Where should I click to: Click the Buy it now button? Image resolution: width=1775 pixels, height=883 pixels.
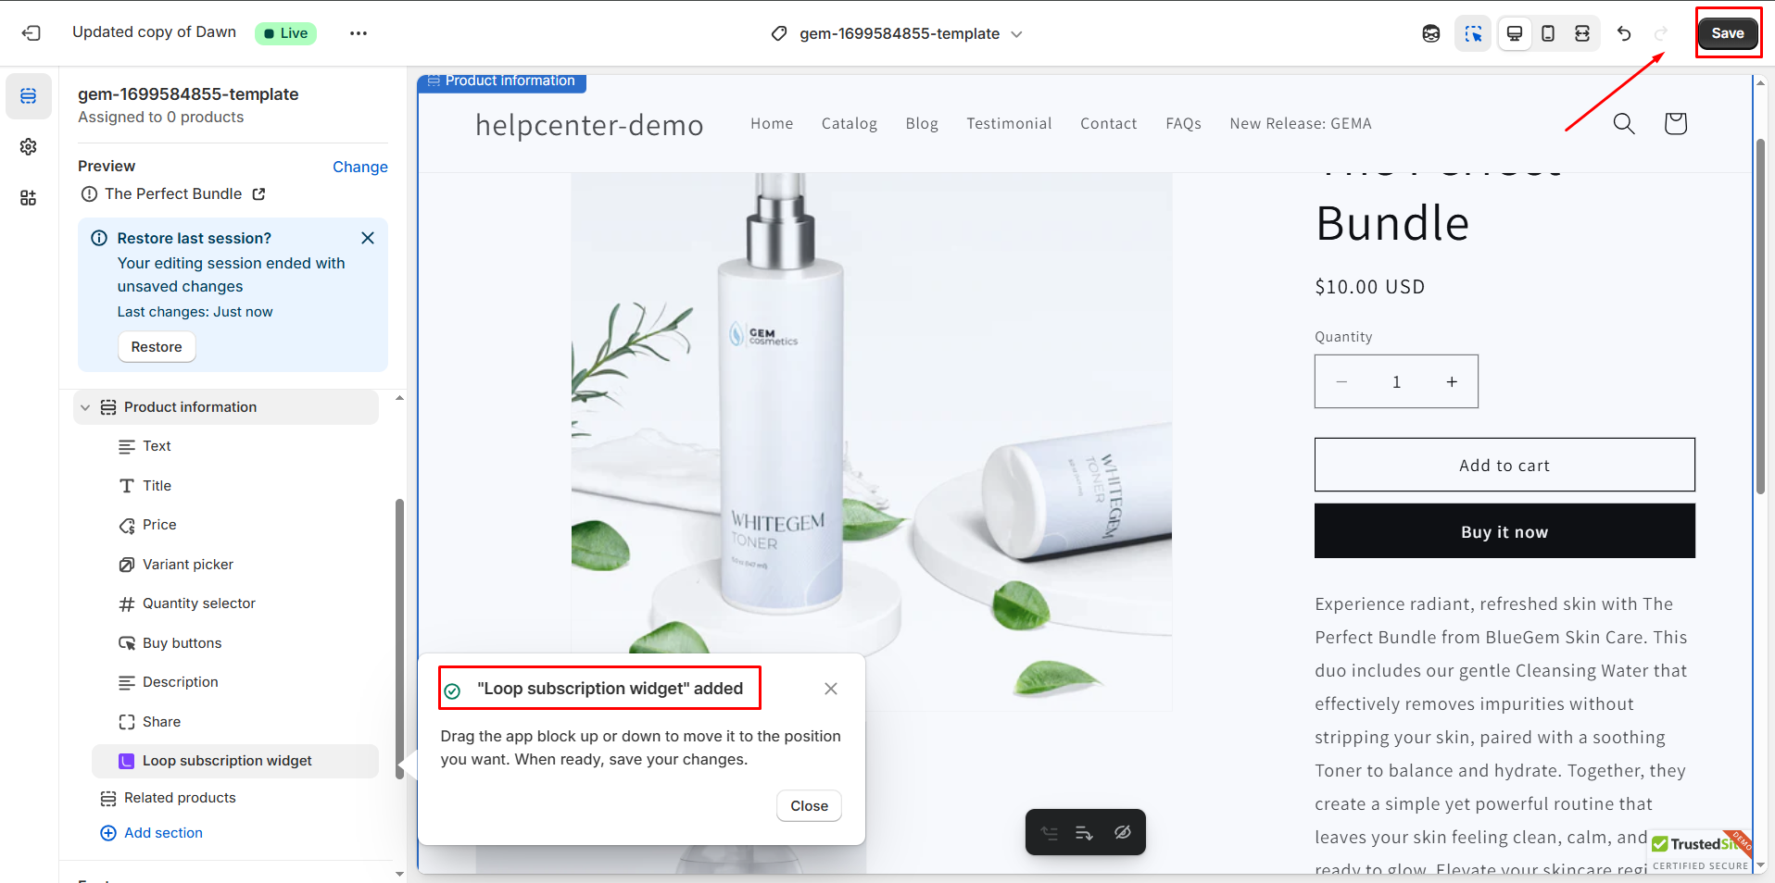click(x=1504, y=531)
